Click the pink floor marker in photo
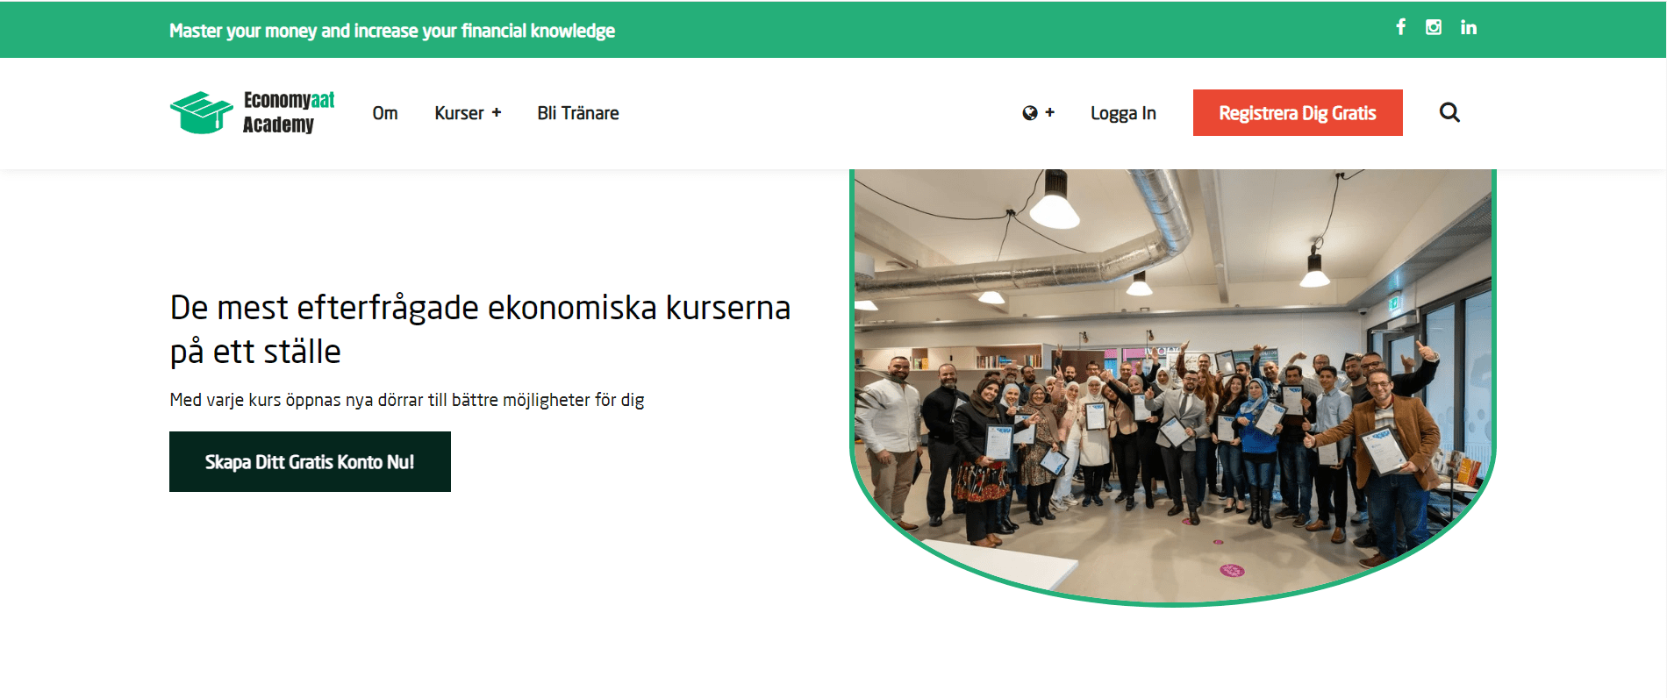The width and height of the screenshot is (1667, 698). (1232, 571)
